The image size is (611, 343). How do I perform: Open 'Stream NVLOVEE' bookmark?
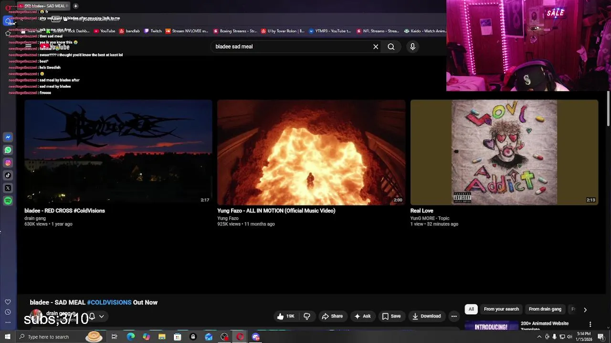(187, 31)
